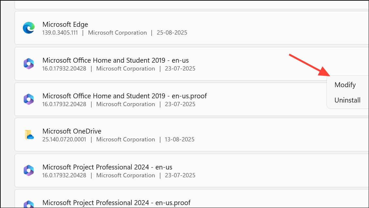
Task: Click the Project Professional 2024 en-us.proof icon
Action: pyautogui.click(x=29, y=203)
